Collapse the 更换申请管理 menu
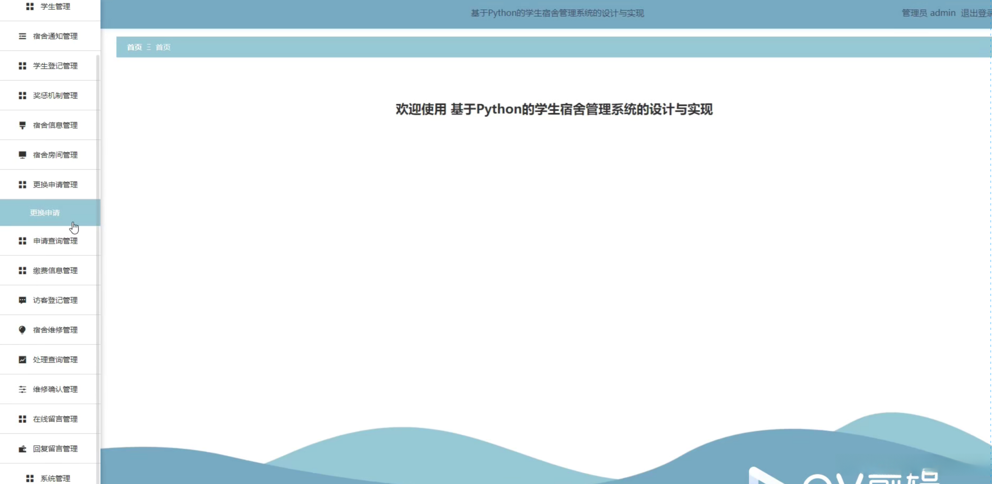The width and height of the screenshot is (992, 484). 55,185
